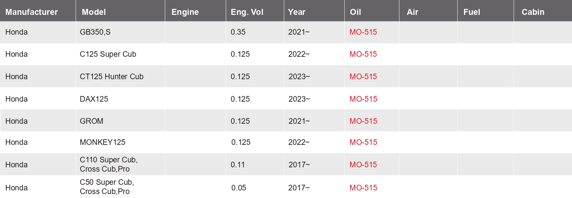The image size is (572, 198).
Task: Click the Fuel column header
Action: click(x=472, y=12)
